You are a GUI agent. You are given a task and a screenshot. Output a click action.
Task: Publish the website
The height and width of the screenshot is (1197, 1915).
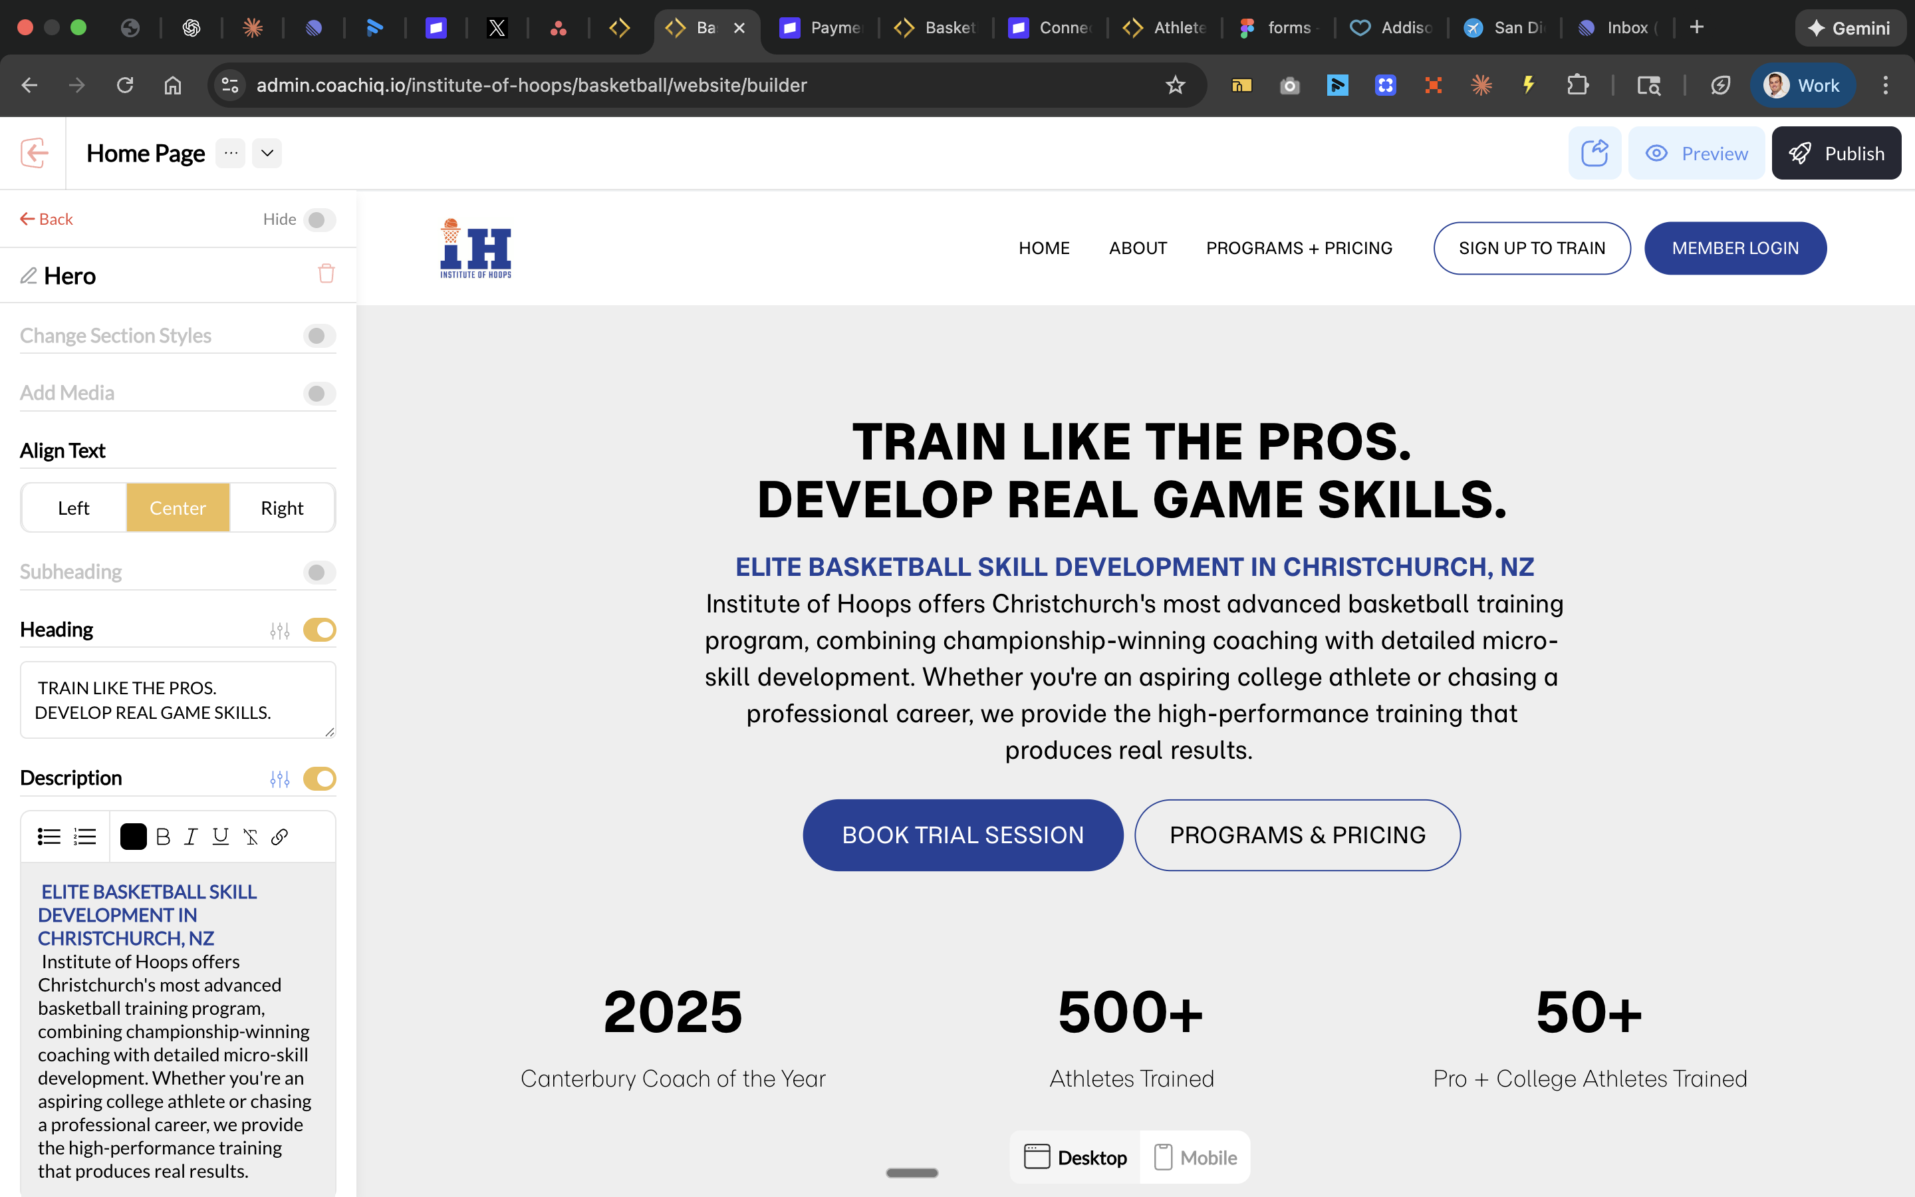tap(1837, 153)
